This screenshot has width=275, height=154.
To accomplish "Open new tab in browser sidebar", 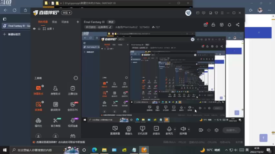I will click(x=12, y=34).
